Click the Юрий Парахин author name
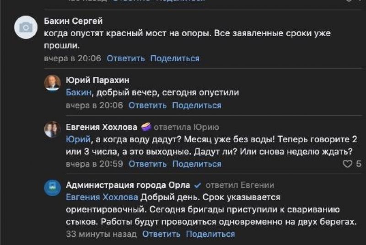This screenshot has height=245, width=366. [x=97, y=80]
